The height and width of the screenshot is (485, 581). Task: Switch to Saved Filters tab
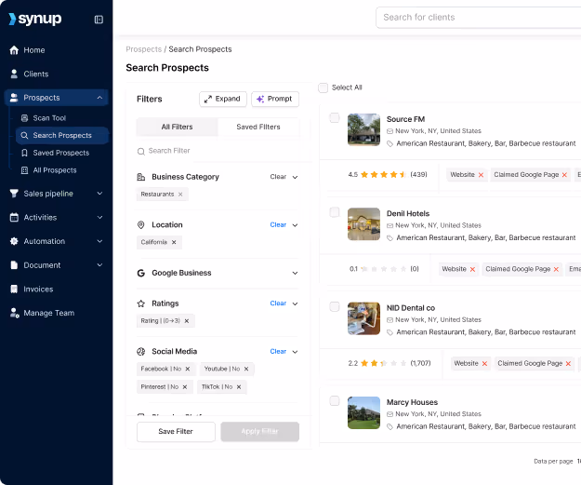(258, 127)
